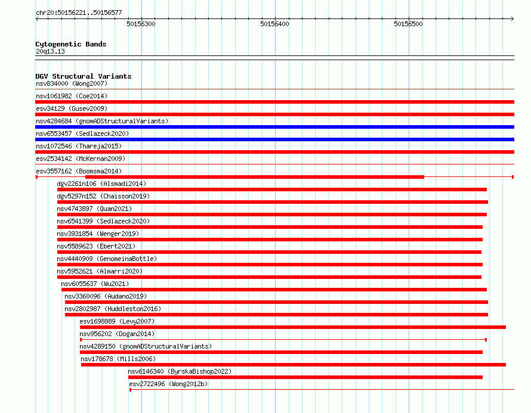The width and height of the screenshot is (531, 413).
Task: Select the nsv6146340 (ByrskaBishop2022) label
Action: [180, 371]
